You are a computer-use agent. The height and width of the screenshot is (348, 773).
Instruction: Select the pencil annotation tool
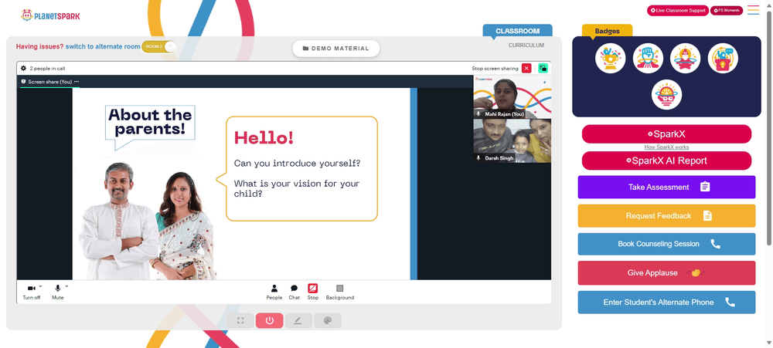tap(298, 320)
